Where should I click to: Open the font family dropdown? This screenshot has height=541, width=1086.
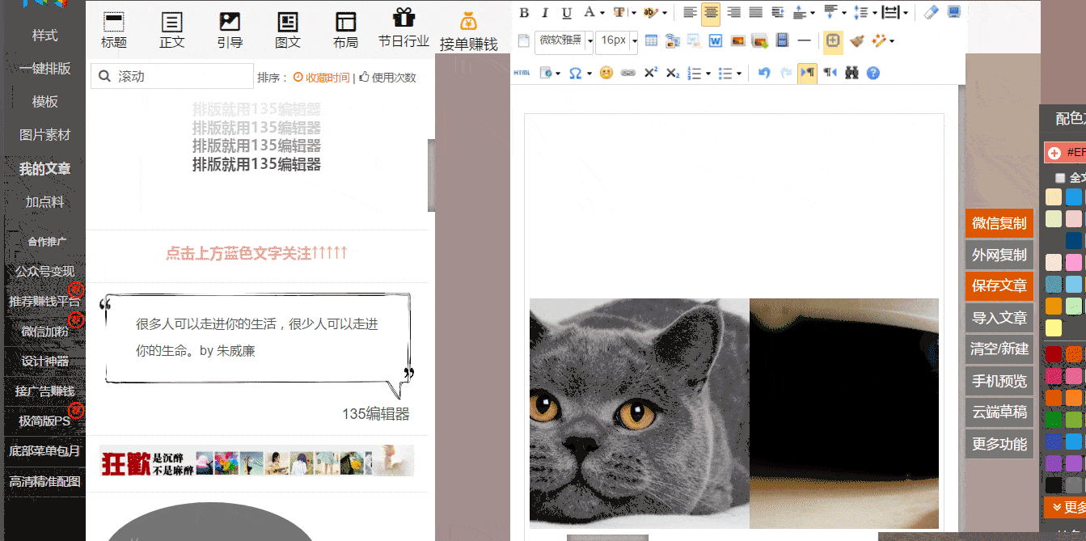590,40
